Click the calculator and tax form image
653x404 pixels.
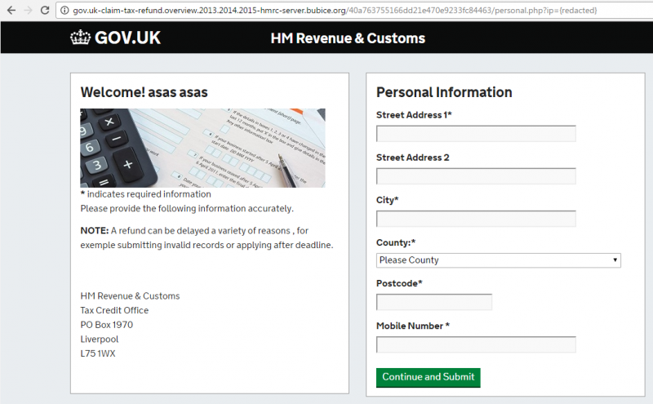click(x=202, y=148)
